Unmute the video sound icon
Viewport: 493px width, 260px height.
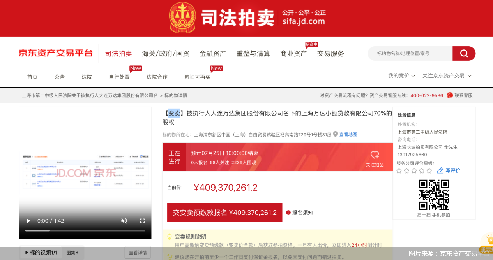(124, 221)
